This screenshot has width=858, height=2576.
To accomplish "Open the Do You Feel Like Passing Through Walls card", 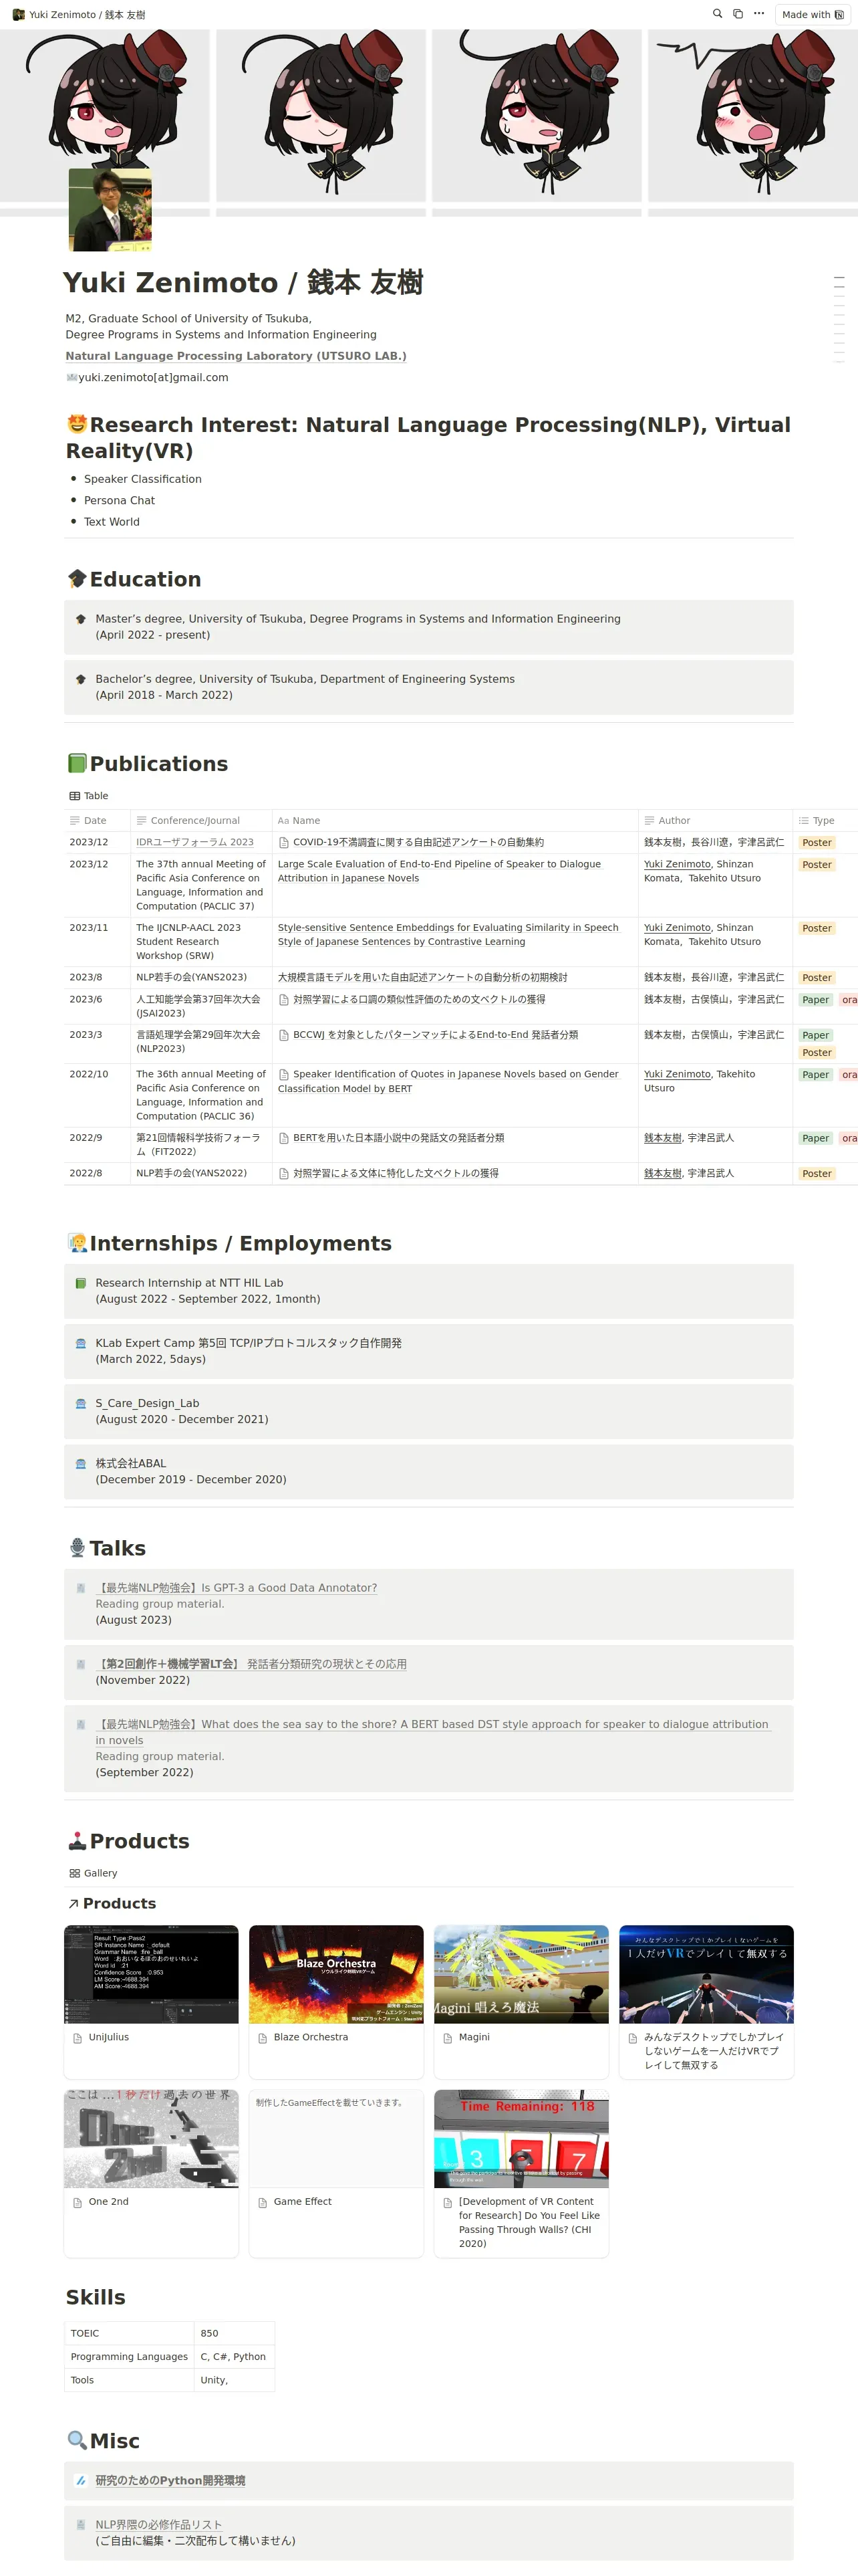I will coord(521,2173).
